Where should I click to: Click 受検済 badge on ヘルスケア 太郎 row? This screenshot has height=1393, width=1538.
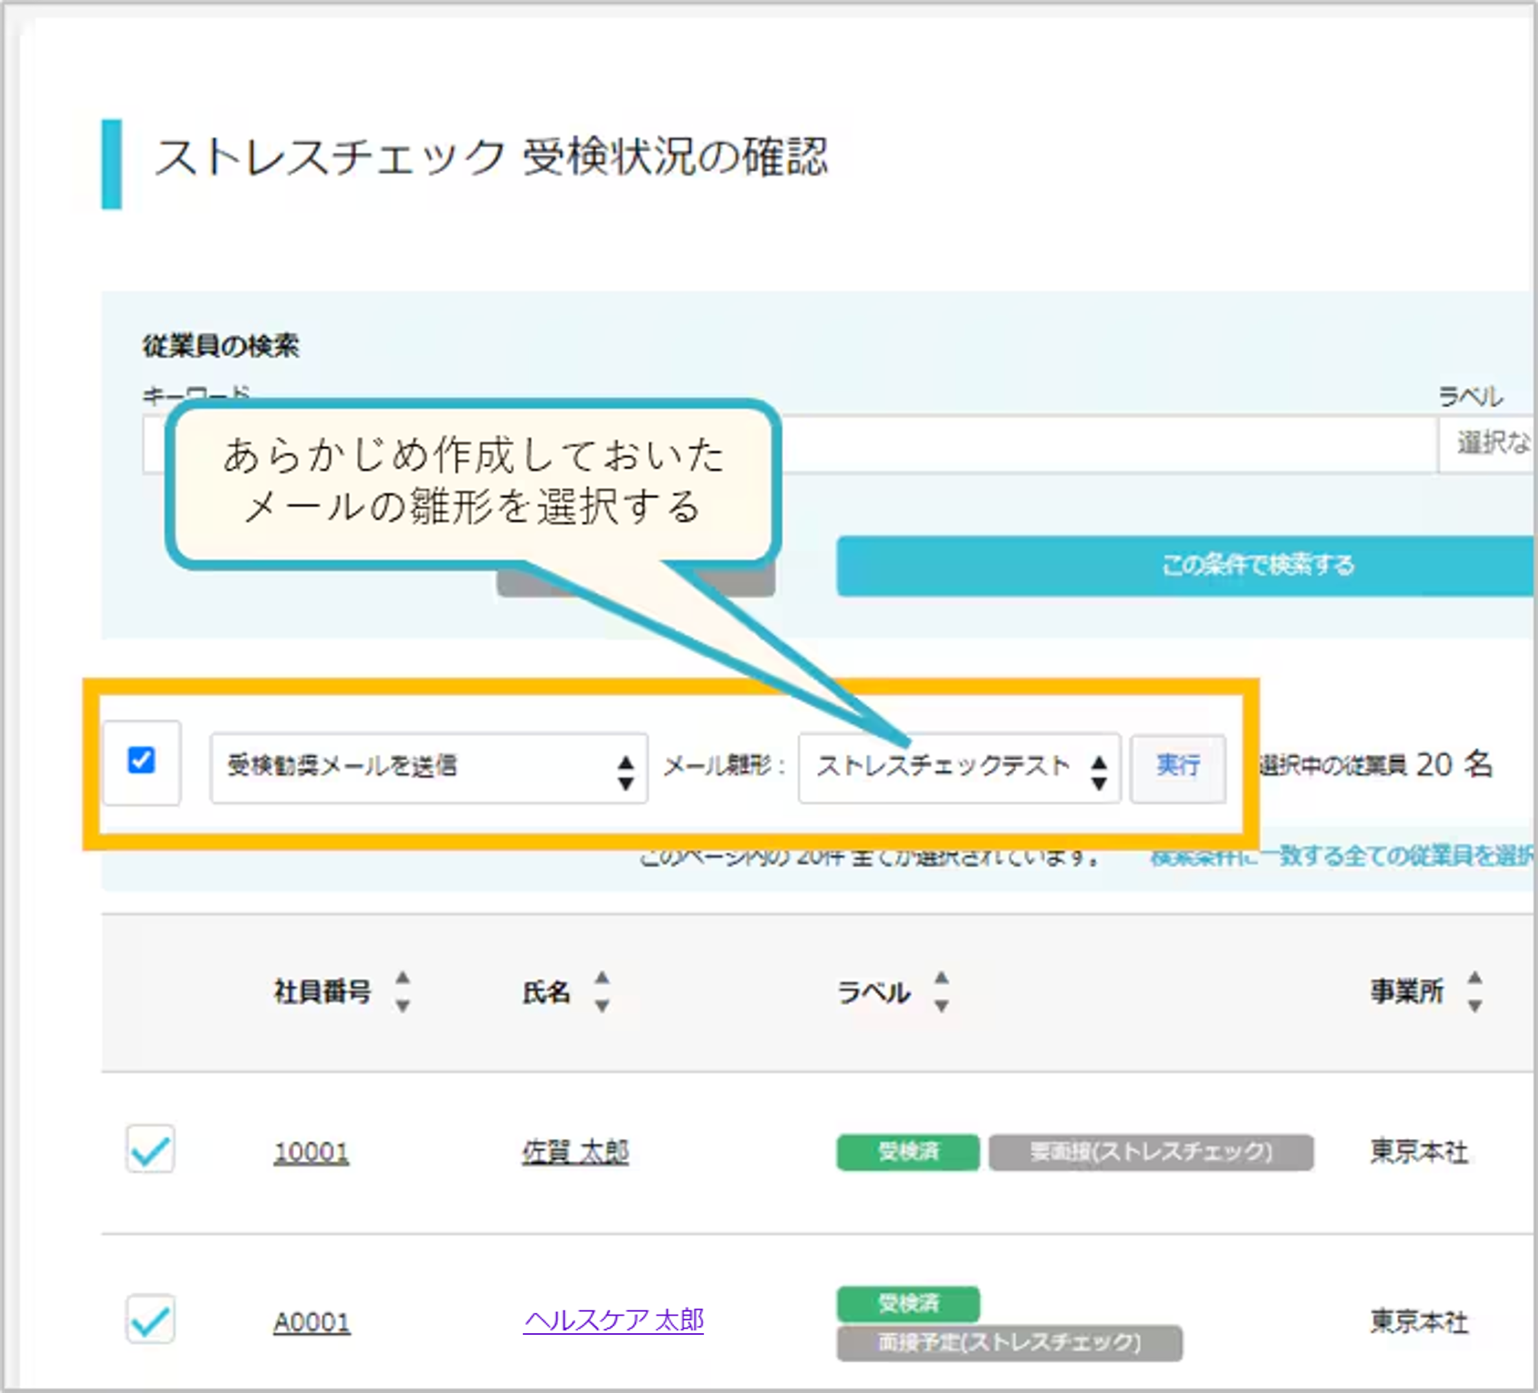coord(908,1304)
